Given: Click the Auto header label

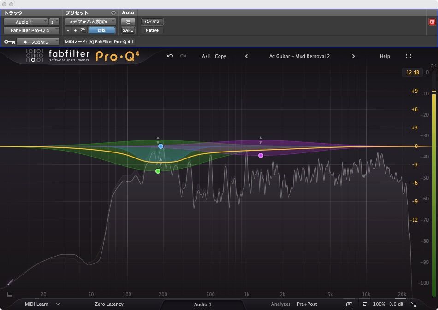Looking at the screenshot, I should point(128,12).
